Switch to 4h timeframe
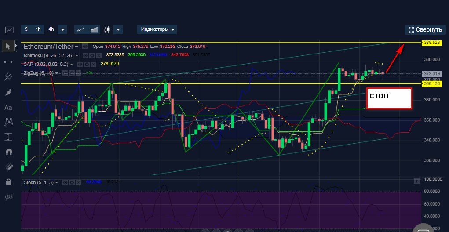 (51, 29)
